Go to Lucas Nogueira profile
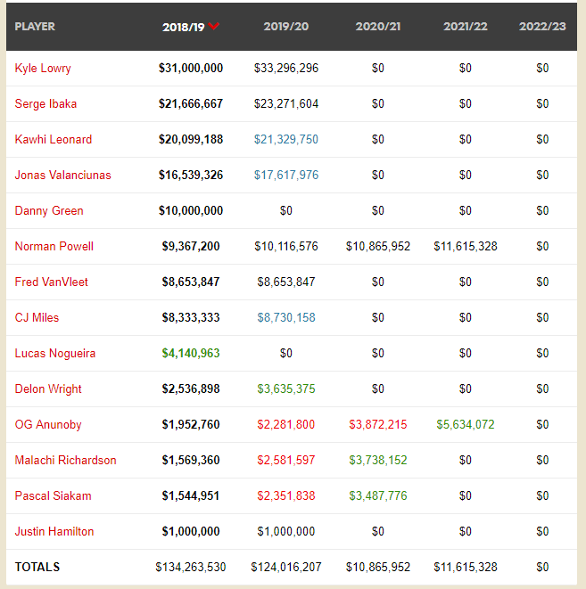Screen dimensions: 586x589 pyautogui.click(x=55, y=354)
